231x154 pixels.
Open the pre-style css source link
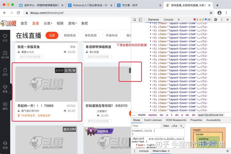166,139
